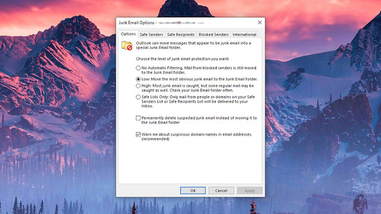Go to the International tab
Screen dimensions: 381x214
[x=244, y=34]
